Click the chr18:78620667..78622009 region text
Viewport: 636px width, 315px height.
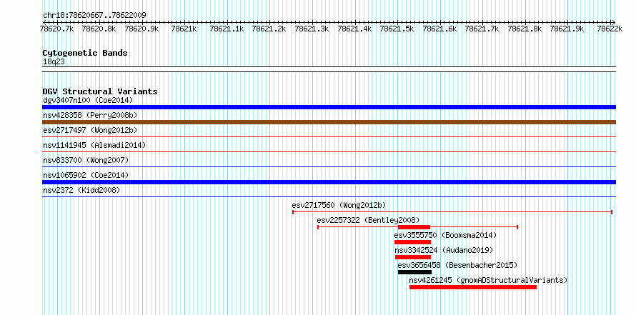pyautogui.click(x=94, y=15)
